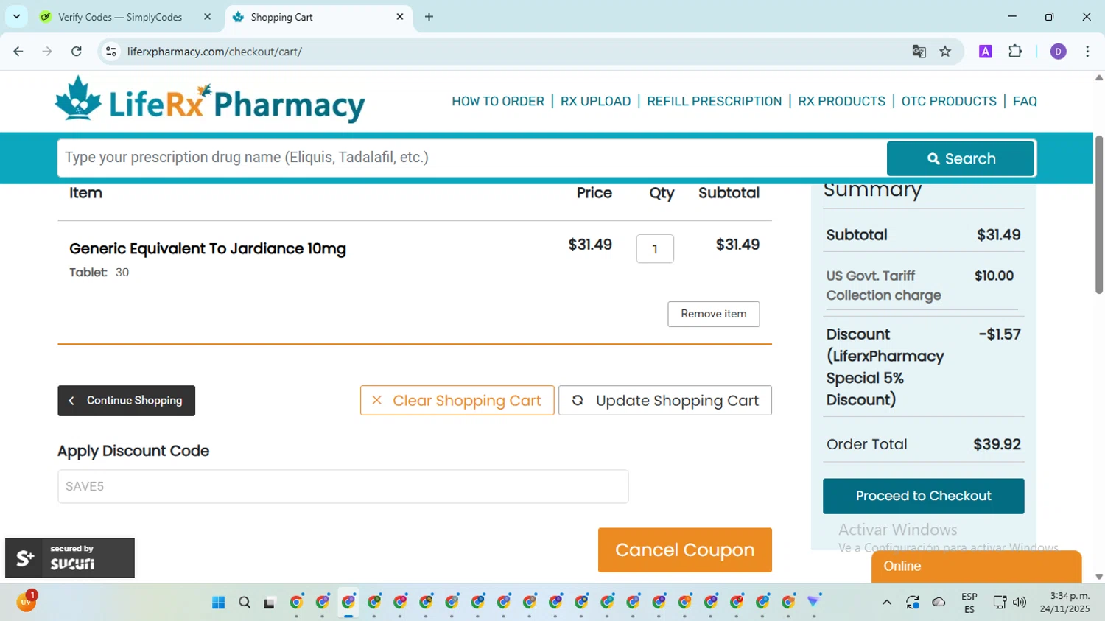This screenshot has height=621, width=1105.
Task: View site information icon in address bar
Action: (111, 52)
